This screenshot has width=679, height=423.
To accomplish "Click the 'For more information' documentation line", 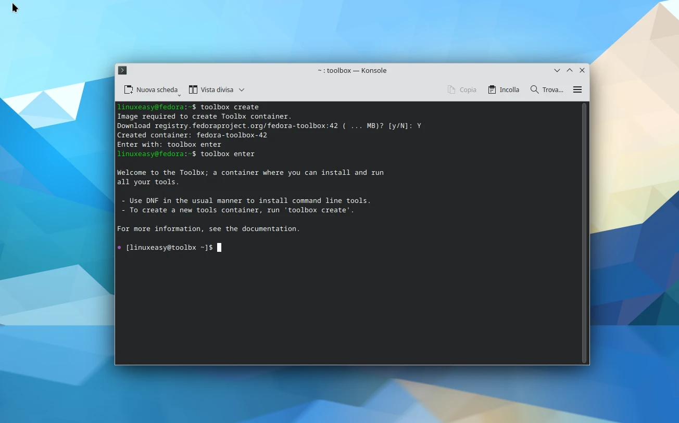I will point(208,229).
